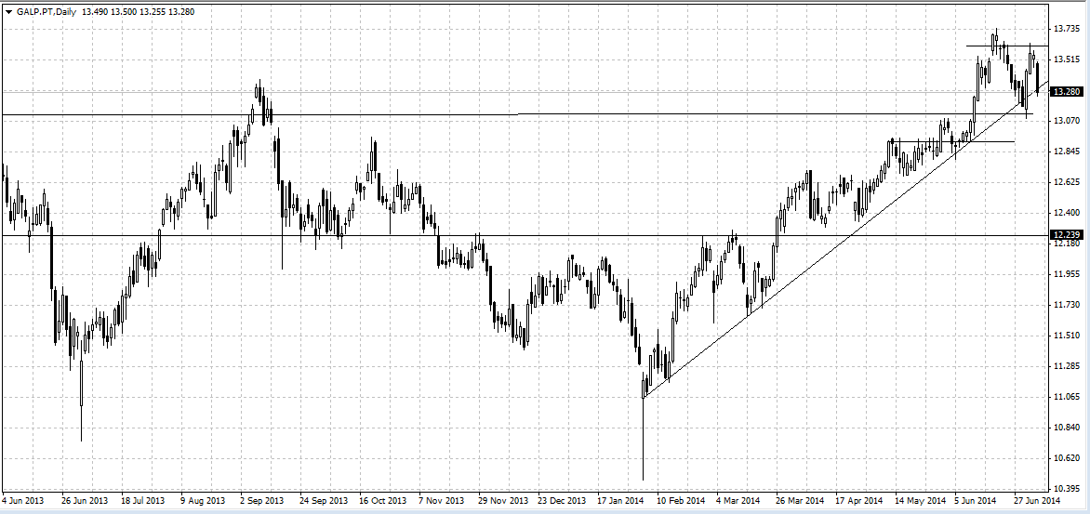Click the high value 13.500 in chart header

coord(124,11)
